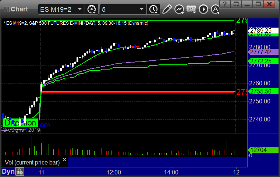
Task: Click the green Direction label box
Action: (20, 123)
